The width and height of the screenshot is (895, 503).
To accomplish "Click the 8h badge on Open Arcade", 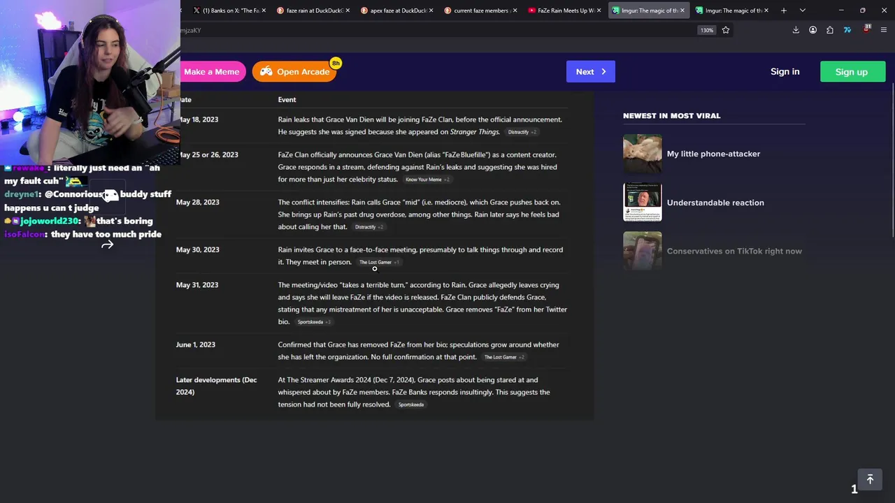I will click(x=336, y=63).
